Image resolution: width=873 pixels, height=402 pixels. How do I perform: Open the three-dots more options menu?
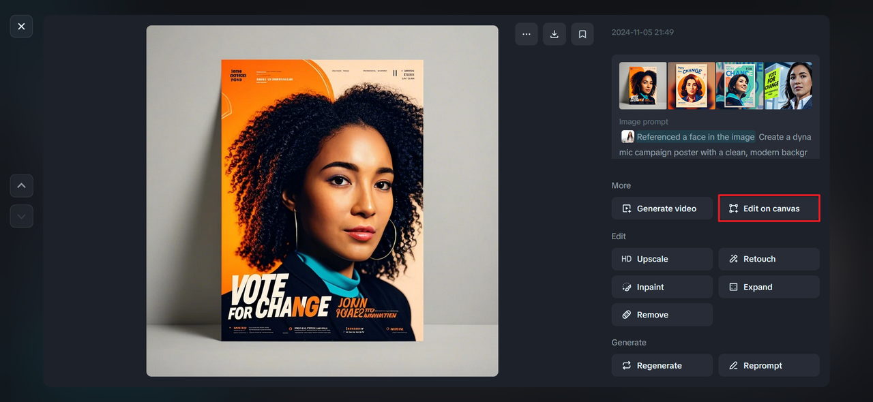click(x=527, y=34)
